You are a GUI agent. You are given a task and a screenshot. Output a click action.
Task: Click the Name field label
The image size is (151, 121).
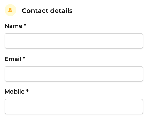tap(13, 26)
